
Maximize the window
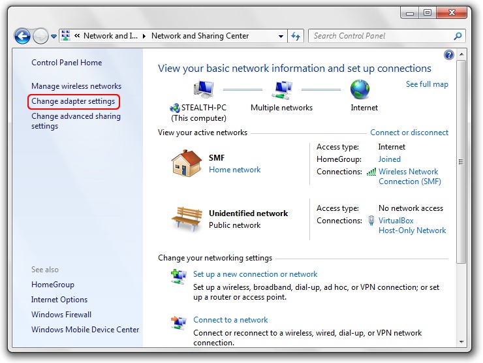[428, 13]
